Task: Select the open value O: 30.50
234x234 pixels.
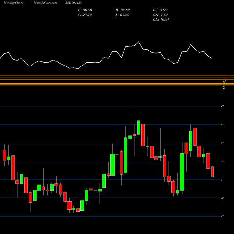Action: coord(85,10)
